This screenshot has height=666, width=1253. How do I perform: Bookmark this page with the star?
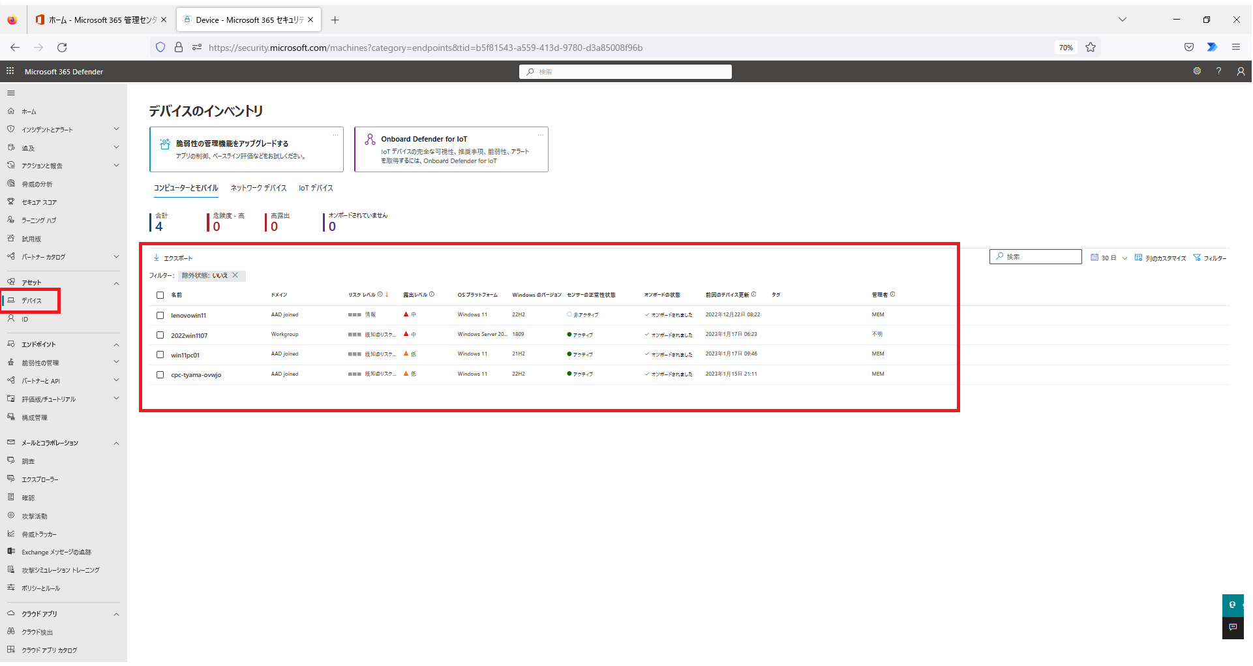coord(1091,47)
